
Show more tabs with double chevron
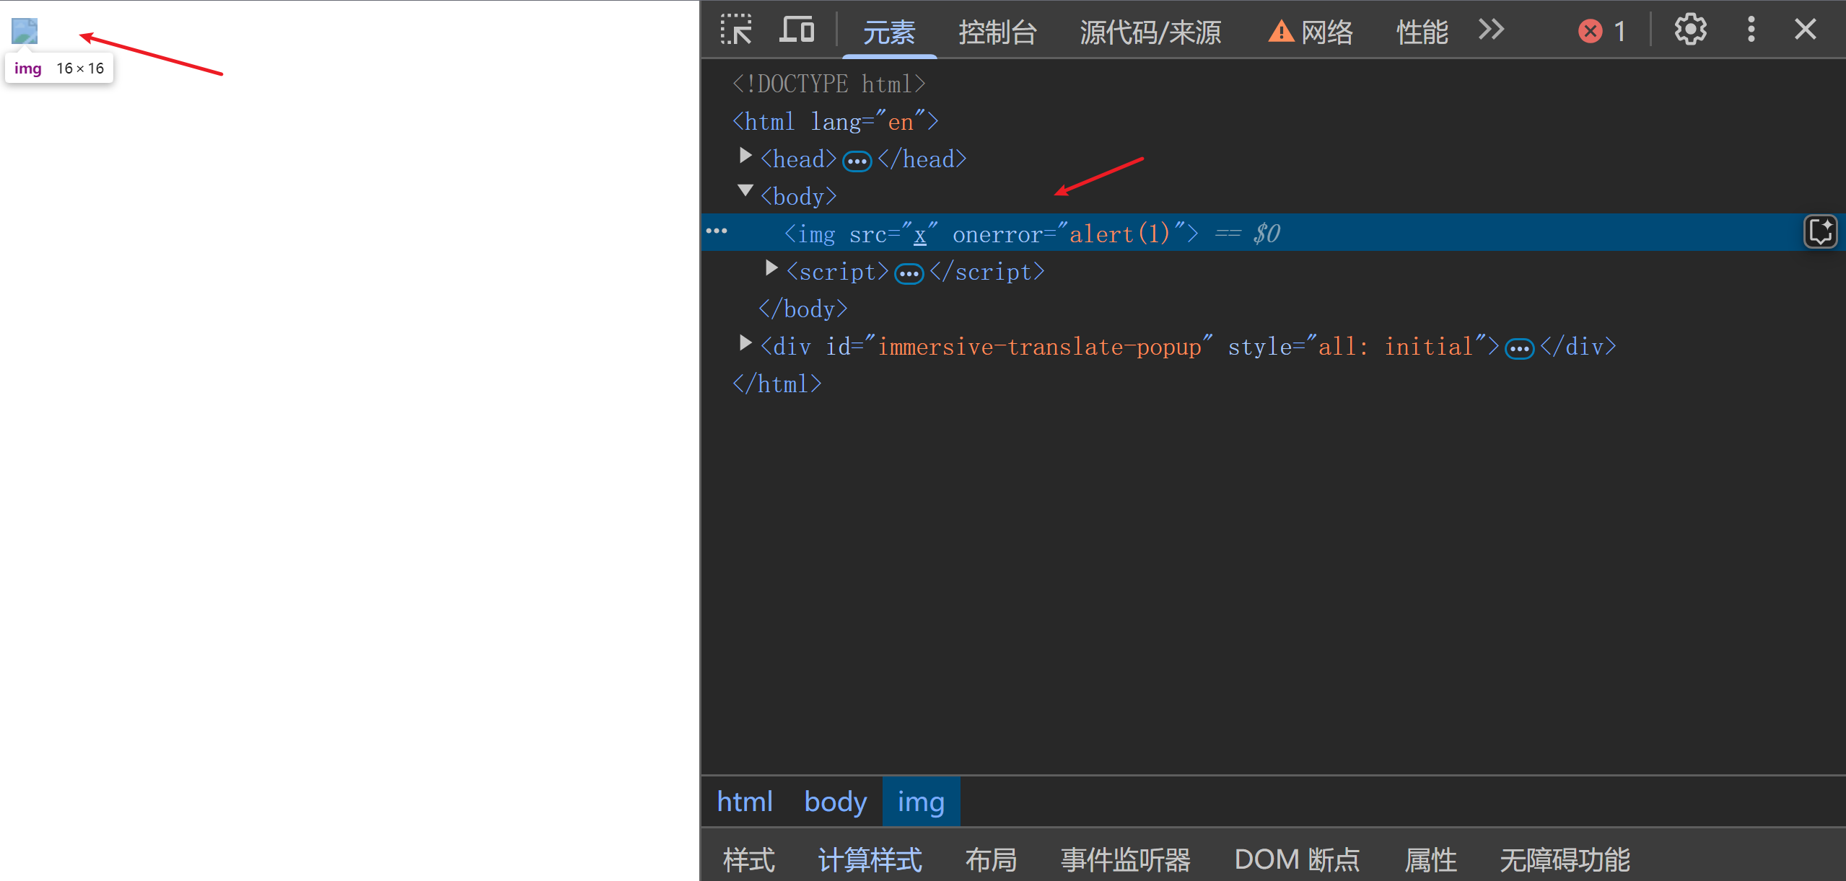[x=1491, y=30]
